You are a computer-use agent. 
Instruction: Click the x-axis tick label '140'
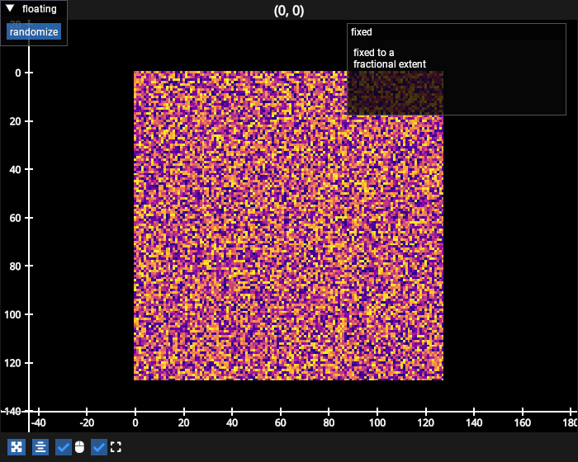474,422
